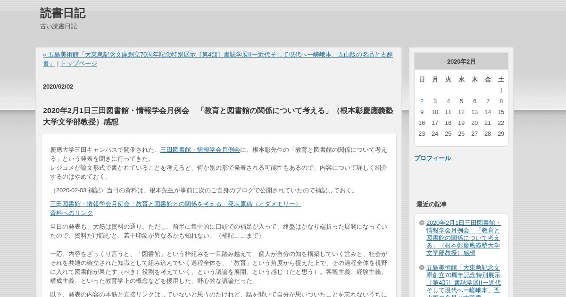Click the 最近の記事 sidebar heading

click(432, 205)
